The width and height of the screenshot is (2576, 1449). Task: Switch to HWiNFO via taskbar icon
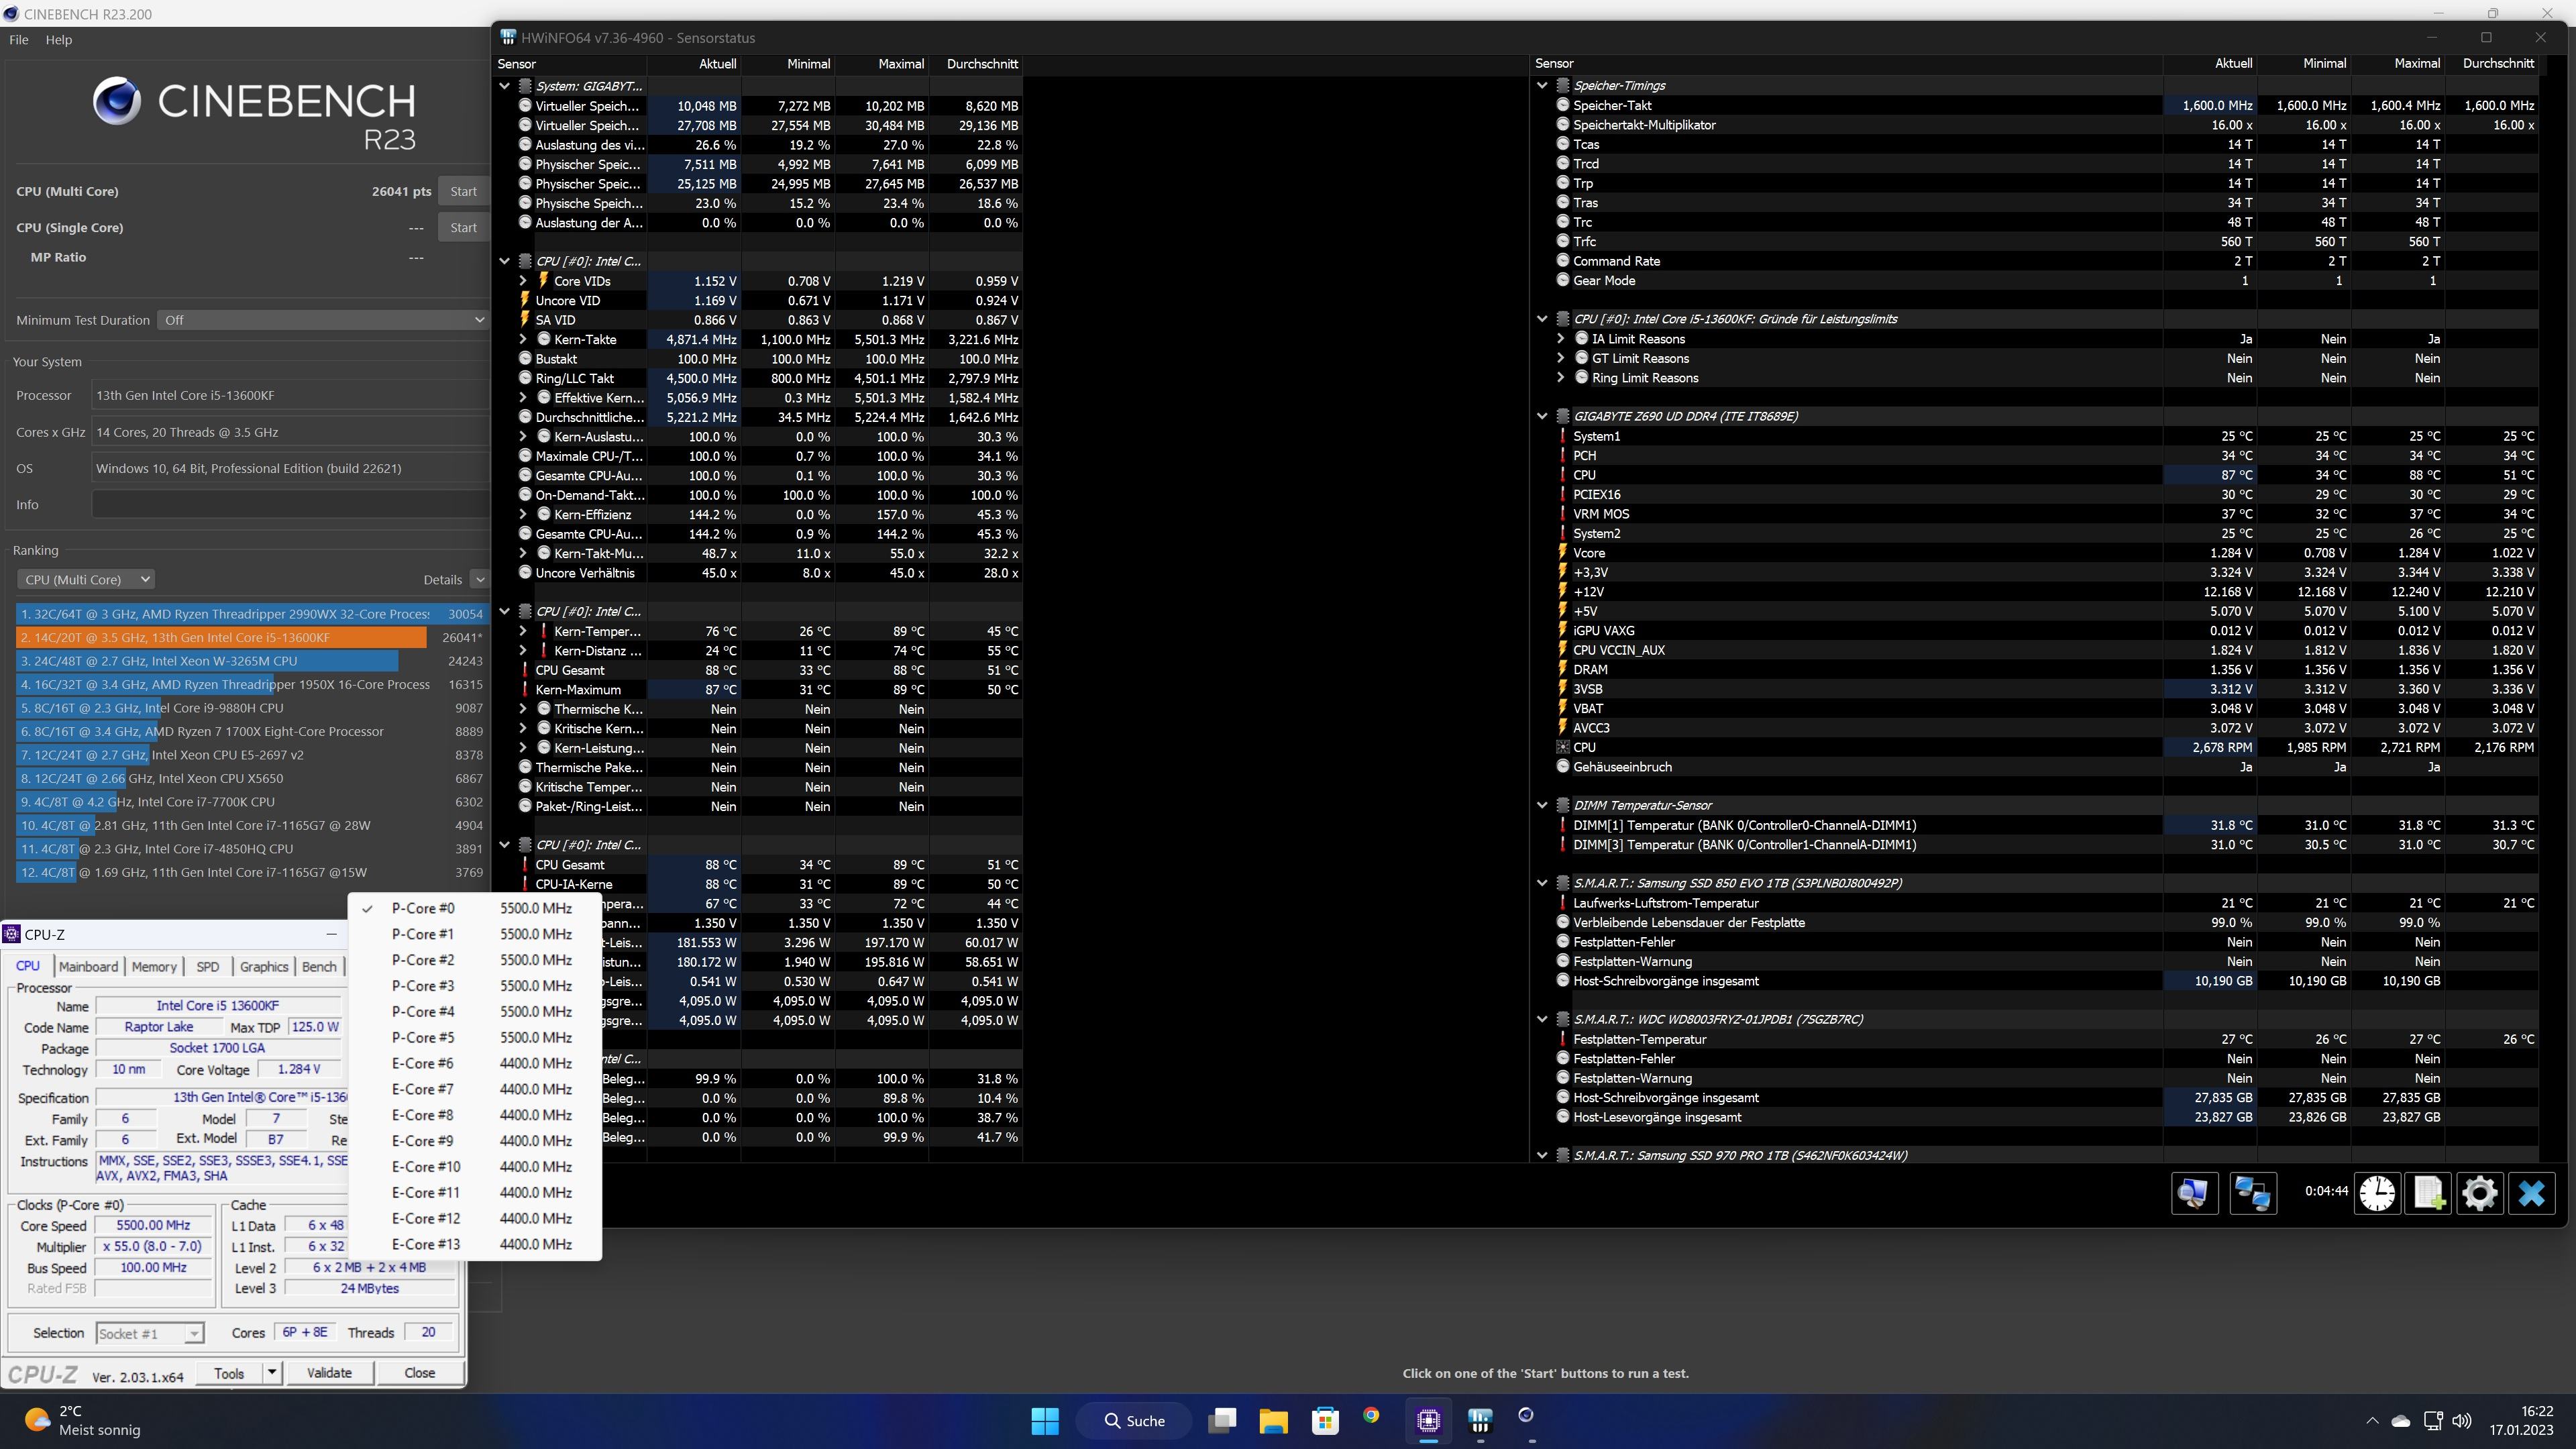click(1480, 1420)
